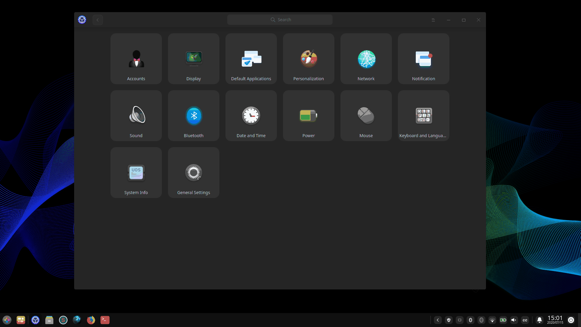Viewport: 581px width, 327px height.
Task: Click the 'ee' keyboard layout indicator
Action: (525, 320)
